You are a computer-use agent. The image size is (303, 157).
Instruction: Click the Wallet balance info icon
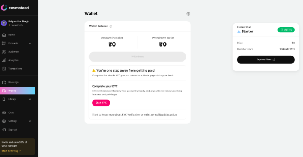click(111, 26)
